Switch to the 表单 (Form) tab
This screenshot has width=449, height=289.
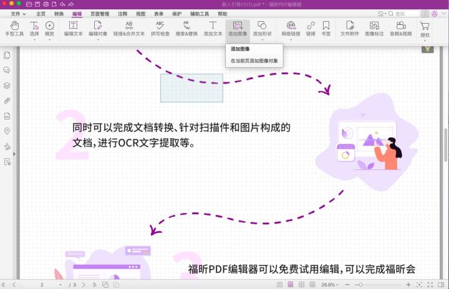[158, 14]
